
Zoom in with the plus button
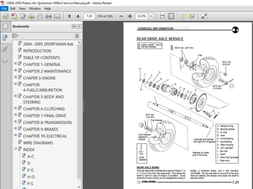tap(130, 16)
